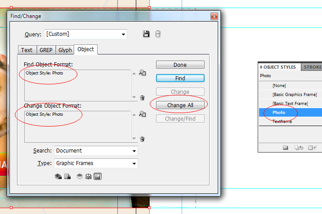This screenshot has width=322, height=214.
Task: Click the Change All button
Action: (180, 105)
